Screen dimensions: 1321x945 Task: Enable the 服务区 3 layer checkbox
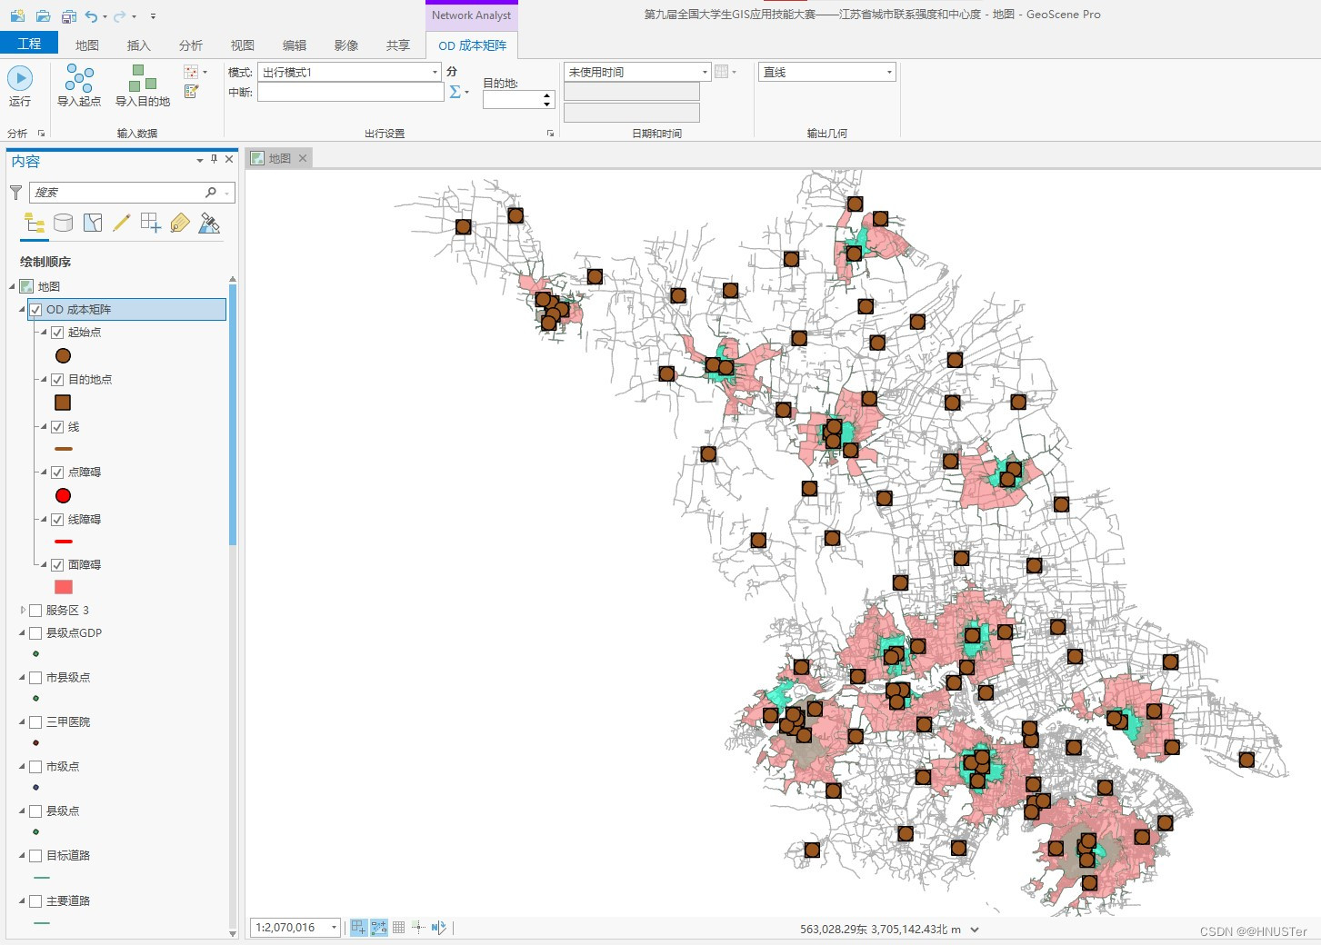(35, 611)
